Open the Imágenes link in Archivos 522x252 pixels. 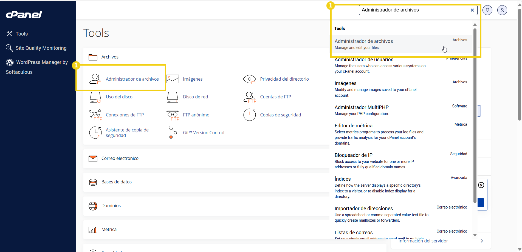(193, 79)
